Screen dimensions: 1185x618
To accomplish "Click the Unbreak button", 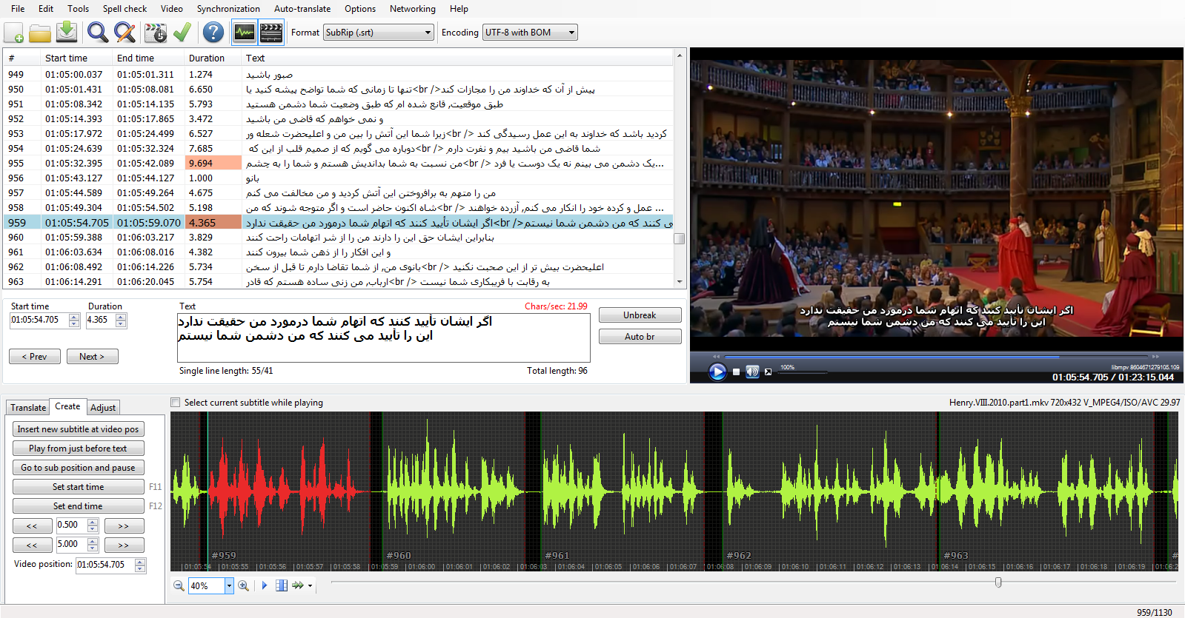I will [x=640, y=315].
